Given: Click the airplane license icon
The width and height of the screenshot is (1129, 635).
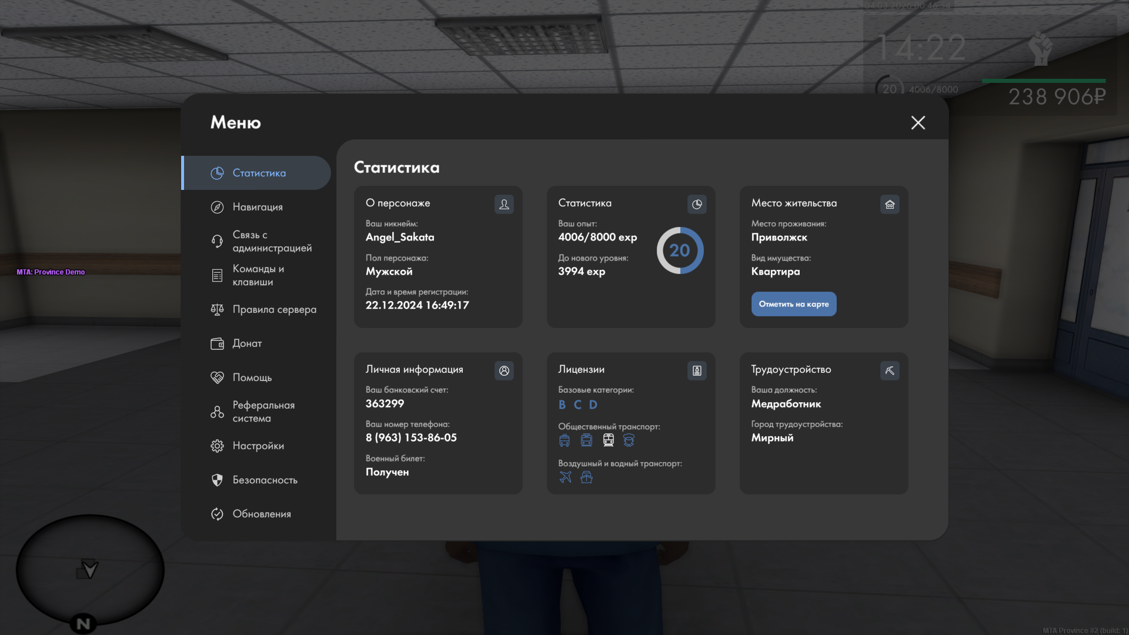Looking at the screenshot, I should [565, 477].
